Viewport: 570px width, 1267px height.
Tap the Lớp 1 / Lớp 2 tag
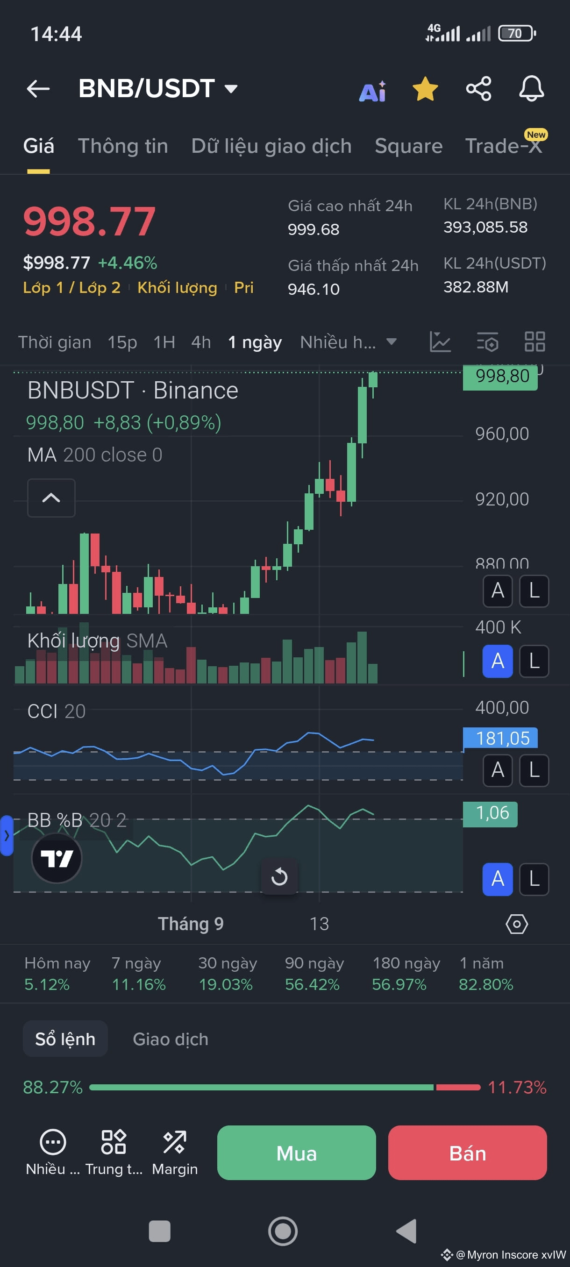pos(72,287)
